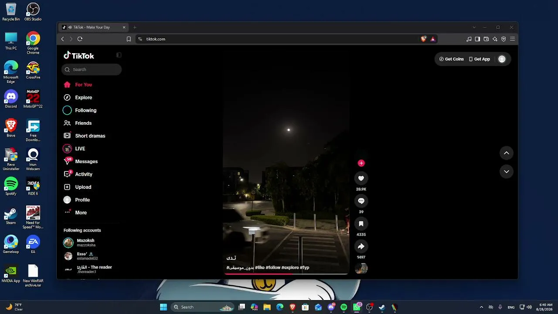Viewport: 558px width, 314px height.
Task: Open the #explore hashtag
Action: (290, 267)
